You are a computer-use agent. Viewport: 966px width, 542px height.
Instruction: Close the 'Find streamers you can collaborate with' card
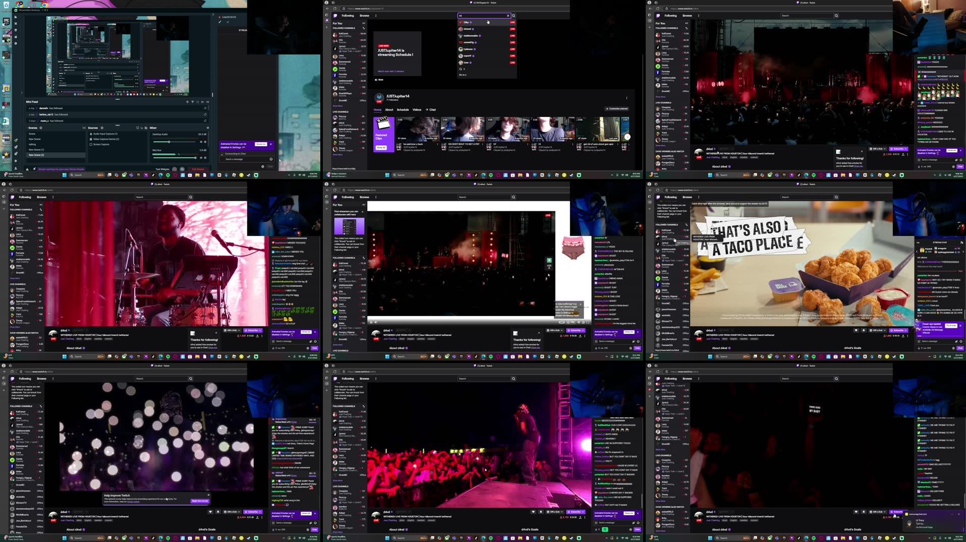[x=362, y=212]
